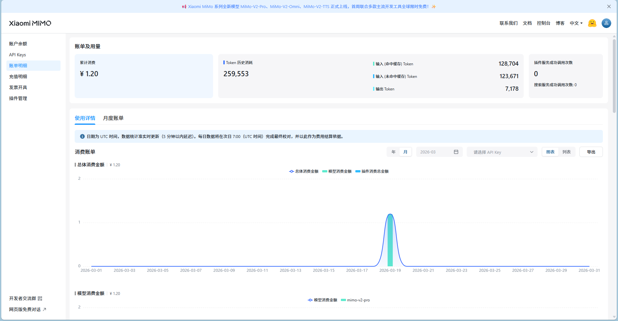Click the 插件服务成功调用次数 label
This screenshot has width=618, height=321.
click(553, 63)
